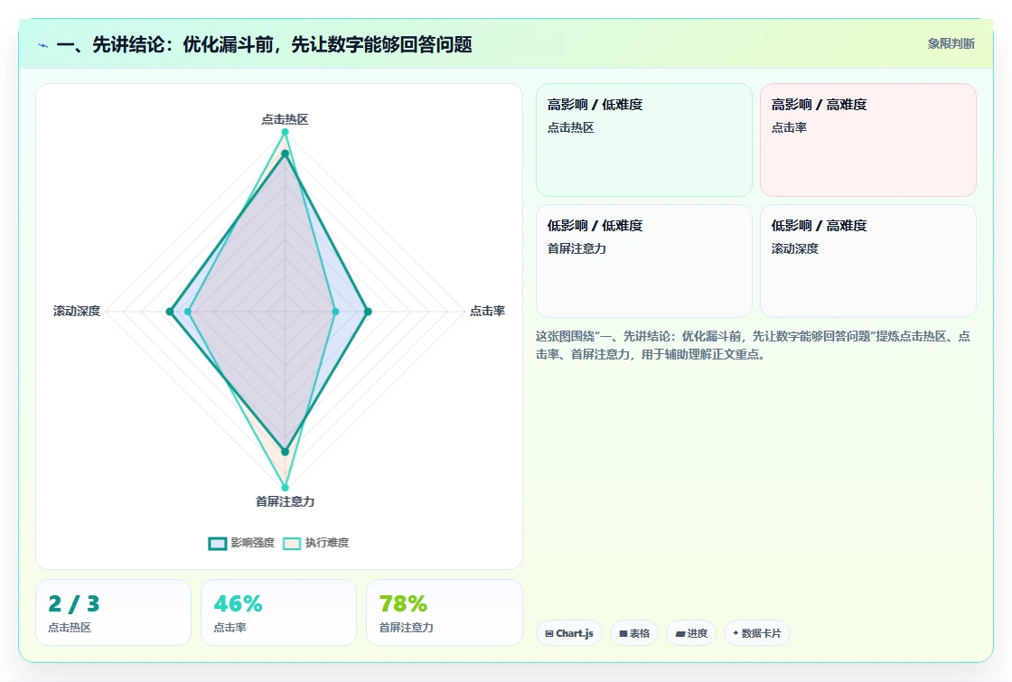Click the 数据卡片 tag chip
The width and height of the screenshot is (1012, 682).
(x=757, y=633)
